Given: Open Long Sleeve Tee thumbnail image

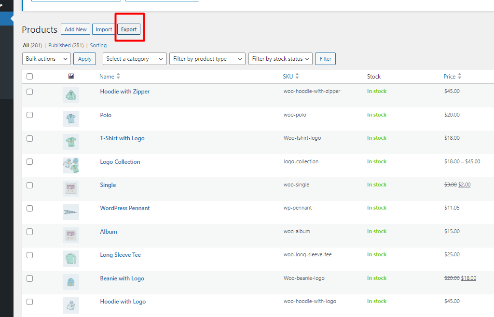Looking at the screenshot, I should 71,259.
